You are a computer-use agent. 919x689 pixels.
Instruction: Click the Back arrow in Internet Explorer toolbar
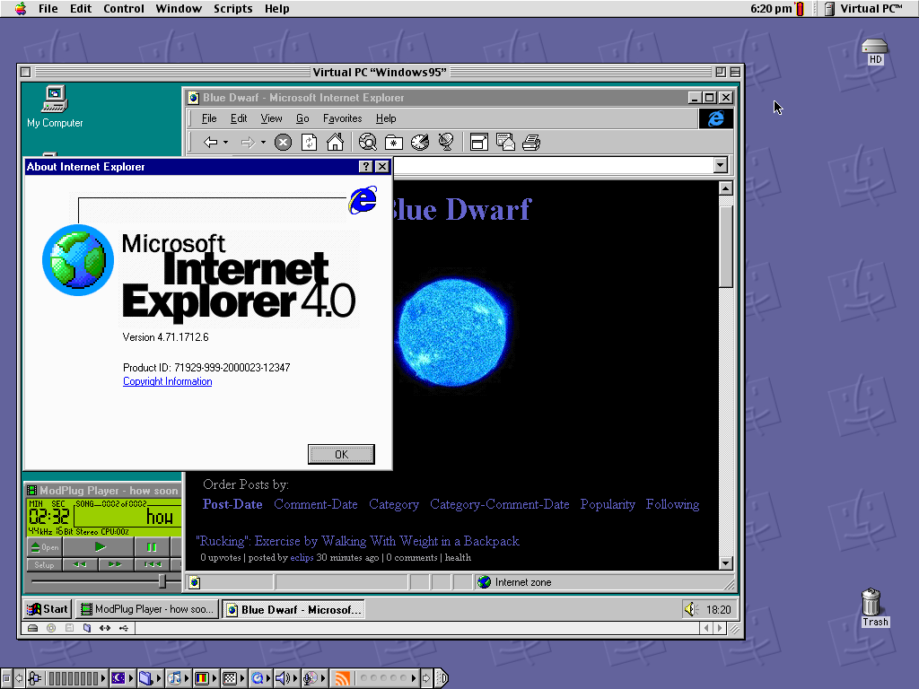[x=210, y=143]
